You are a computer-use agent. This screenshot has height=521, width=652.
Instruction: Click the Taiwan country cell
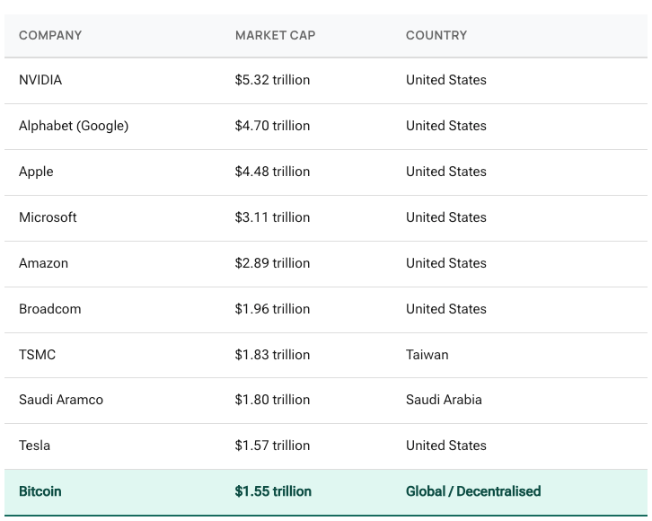(x=427, y=355)
